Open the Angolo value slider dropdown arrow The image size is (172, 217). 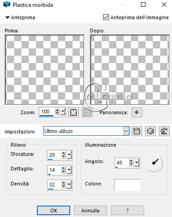137,163
